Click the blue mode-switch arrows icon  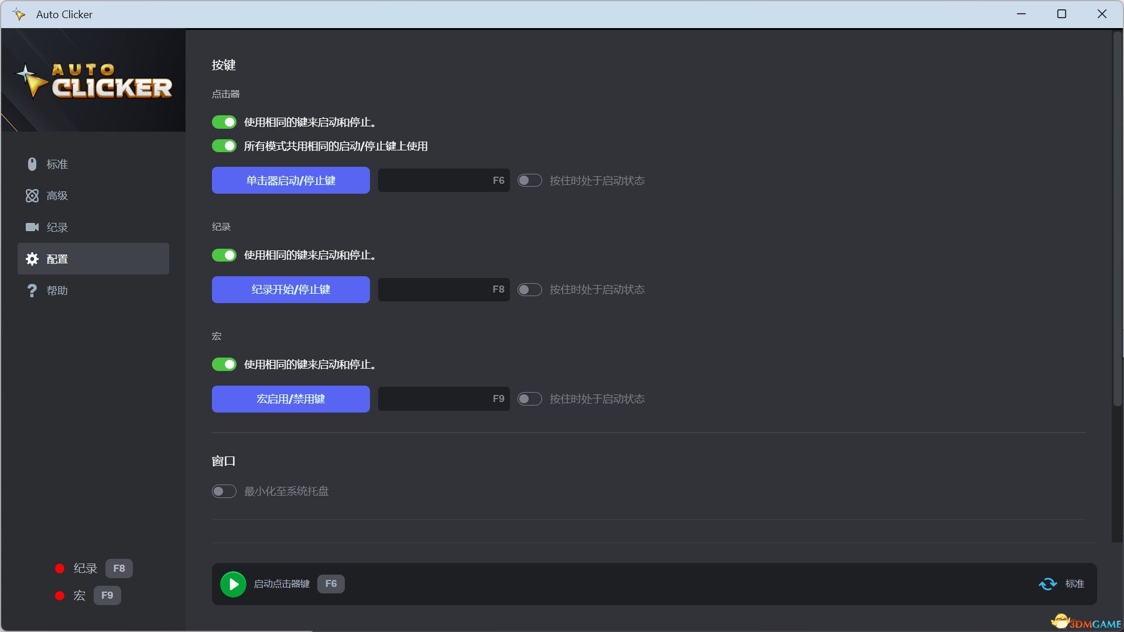pyautogui.click(x=1047, y=583)
